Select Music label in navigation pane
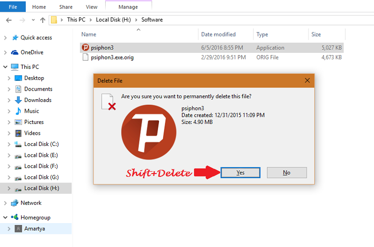Screen dimensions: 374x247 pos(31,111)
